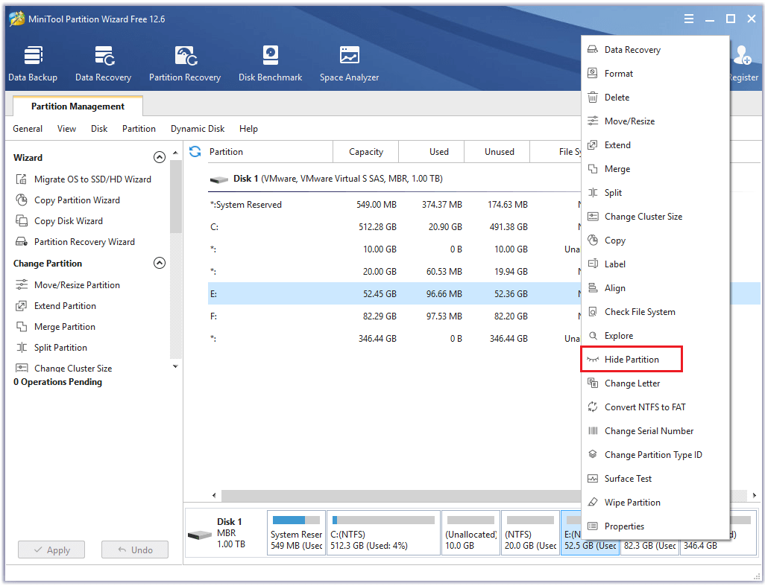Open the Disk menu
The height and width of the screenshot is (586, 765).
[x=99, y=129]
